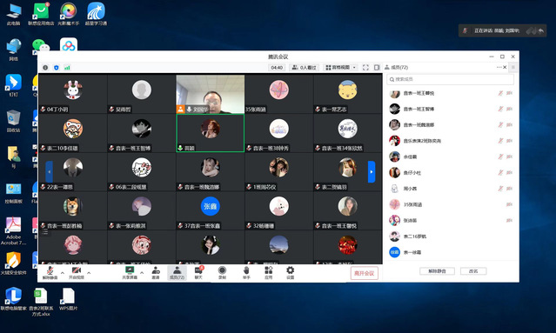The width and height of the screenshot is (556, 333).
Task: Open meeting settings gear icon
Action: (290, 273)
